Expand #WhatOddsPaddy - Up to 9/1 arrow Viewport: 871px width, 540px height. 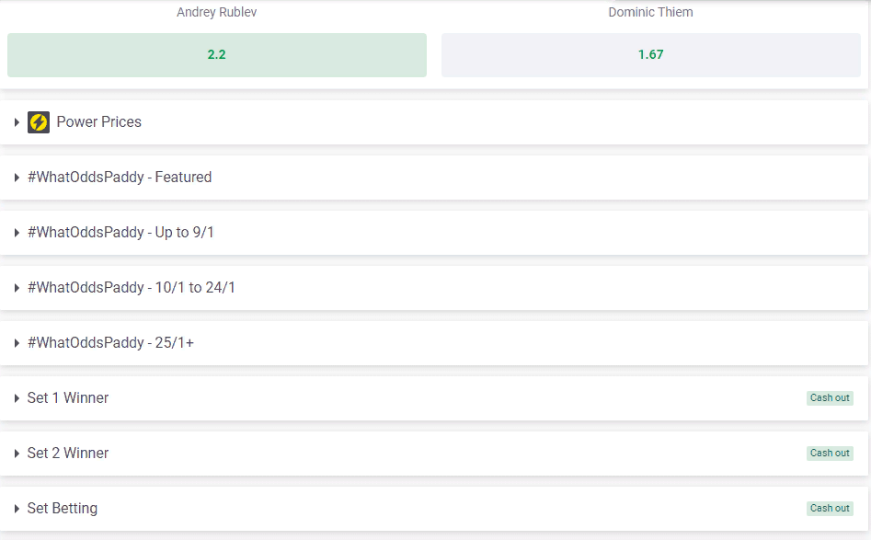pyautogui.click(x=17, y=232)
